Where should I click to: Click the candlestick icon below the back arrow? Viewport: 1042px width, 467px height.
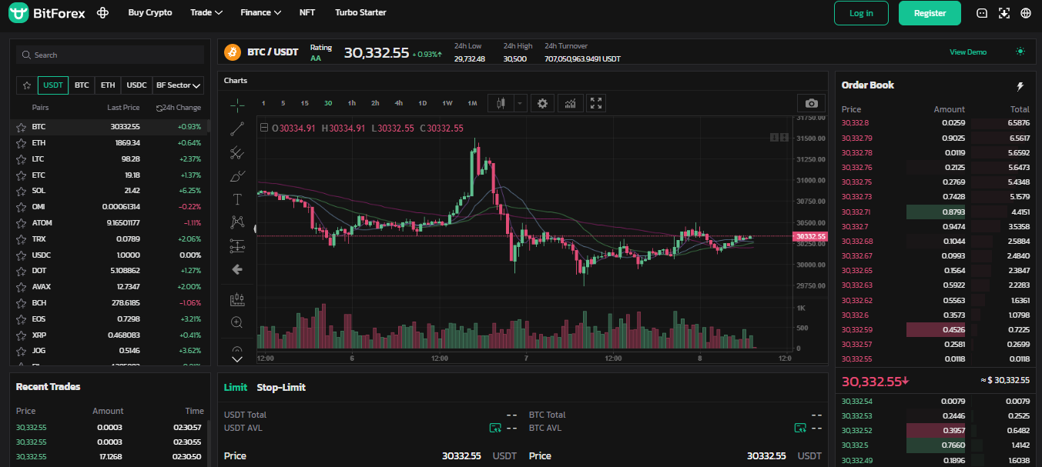click(237, 299)
